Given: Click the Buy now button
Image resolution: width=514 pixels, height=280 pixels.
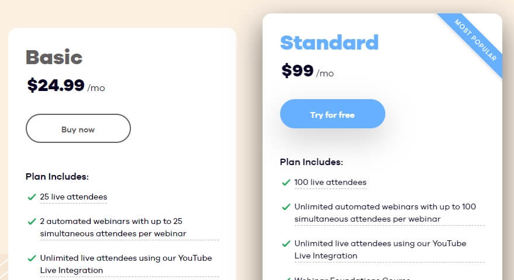Looking at the screenshot, I should click(x=78, y=128).
